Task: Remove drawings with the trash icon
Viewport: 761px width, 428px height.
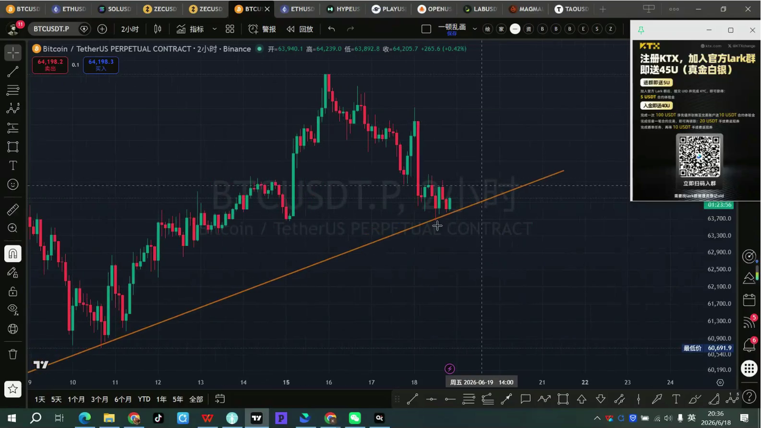Action: [12, 354]
